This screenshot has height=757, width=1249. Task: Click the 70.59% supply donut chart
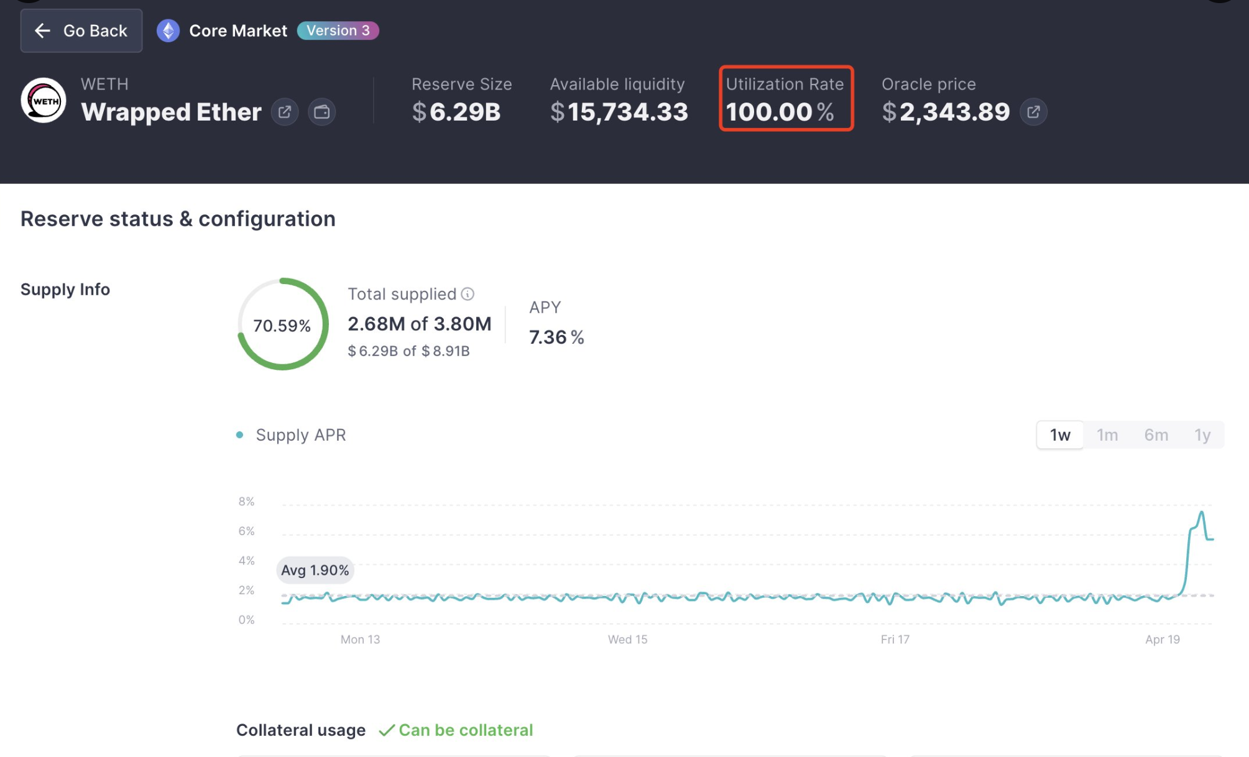click(282, 325)
